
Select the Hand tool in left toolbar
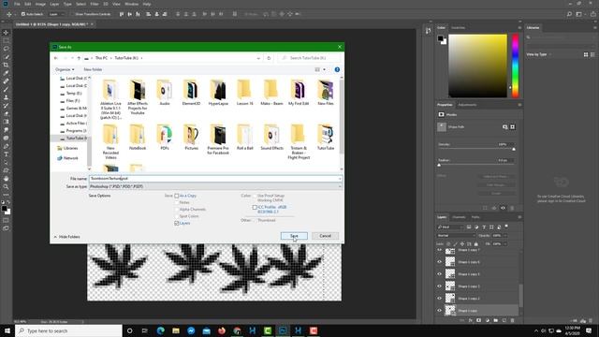tap(6, 179)
